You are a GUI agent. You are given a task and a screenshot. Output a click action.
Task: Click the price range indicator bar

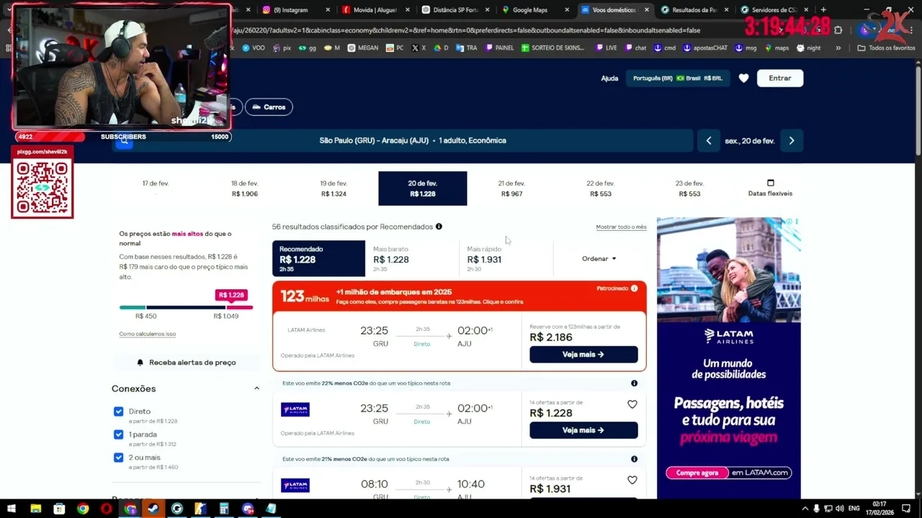pyautogui.click(x=186, y=307)
